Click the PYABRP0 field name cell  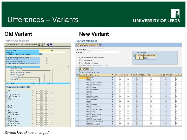click(101, 97)
